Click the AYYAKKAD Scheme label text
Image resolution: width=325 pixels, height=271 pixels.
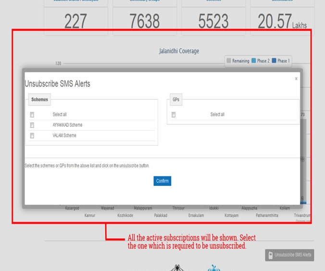coord(67,125)
